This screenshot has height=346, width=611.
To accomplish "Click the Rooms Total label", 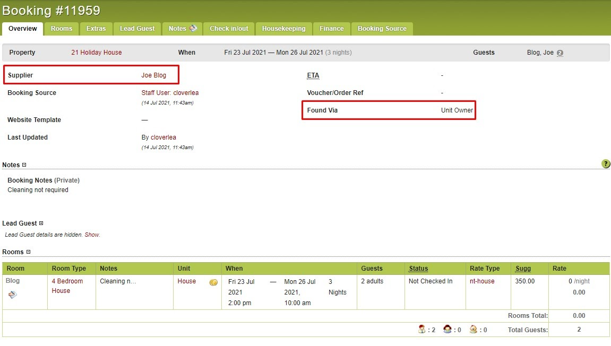I will tap(528, 316).
